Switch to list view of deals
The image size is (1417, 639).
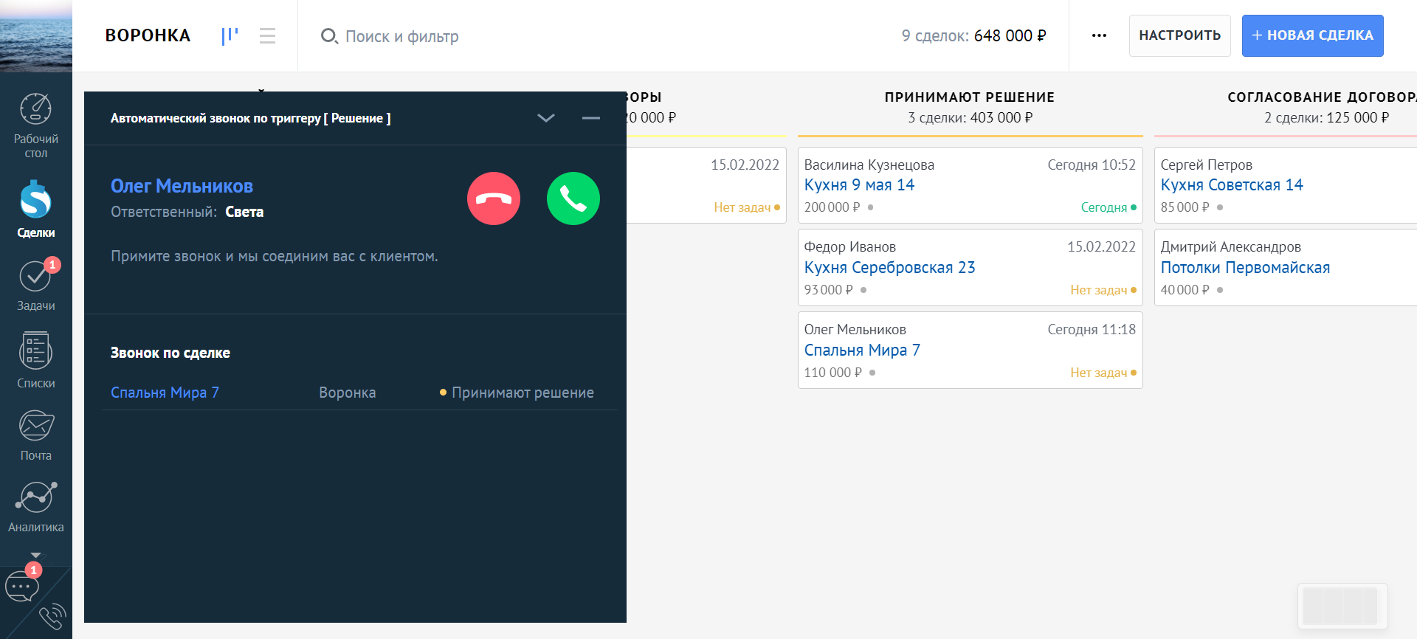[x=267, y=35]
